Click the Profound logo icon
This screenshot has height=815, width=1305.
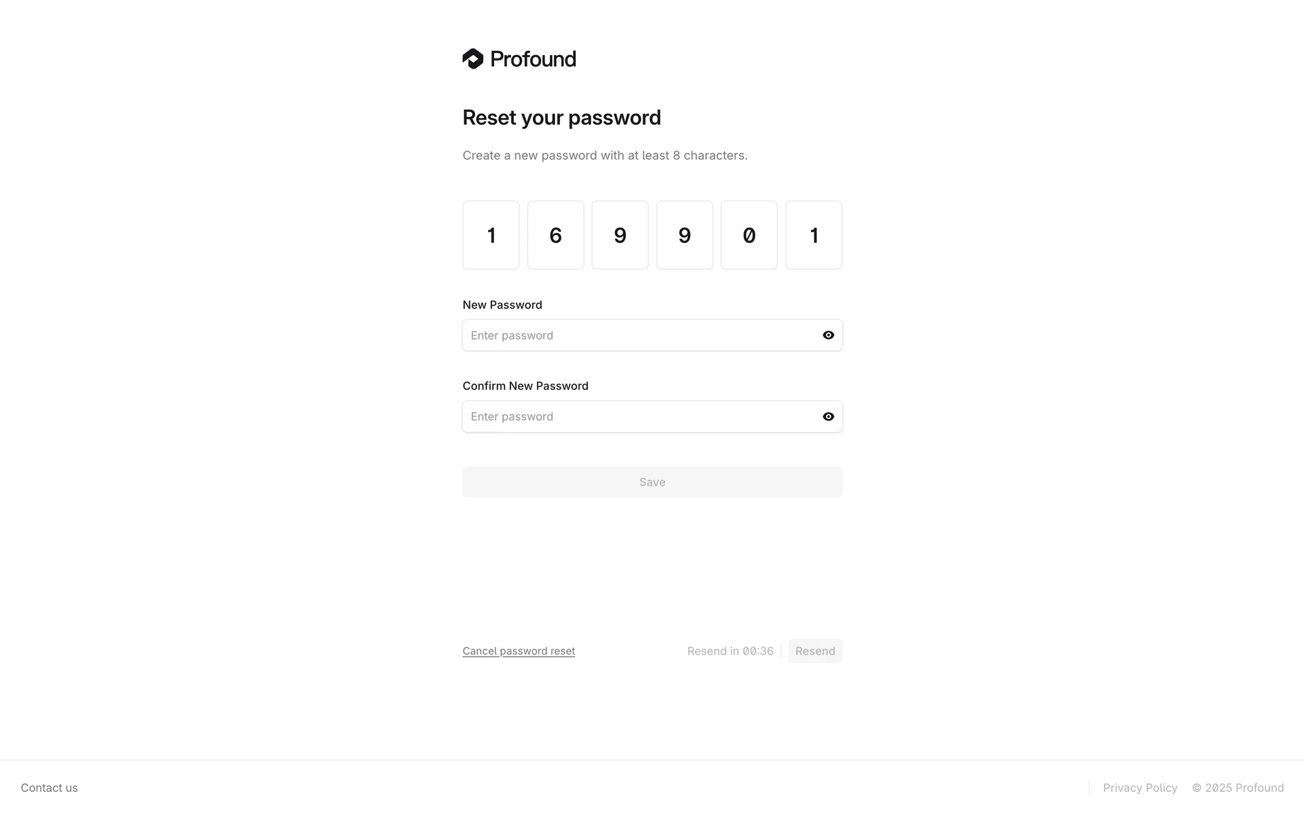[473, 59]
